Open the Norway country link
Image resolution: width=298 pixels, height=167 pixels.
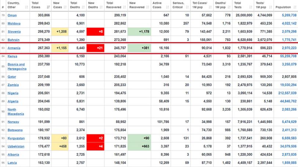[x=13, y=122]
